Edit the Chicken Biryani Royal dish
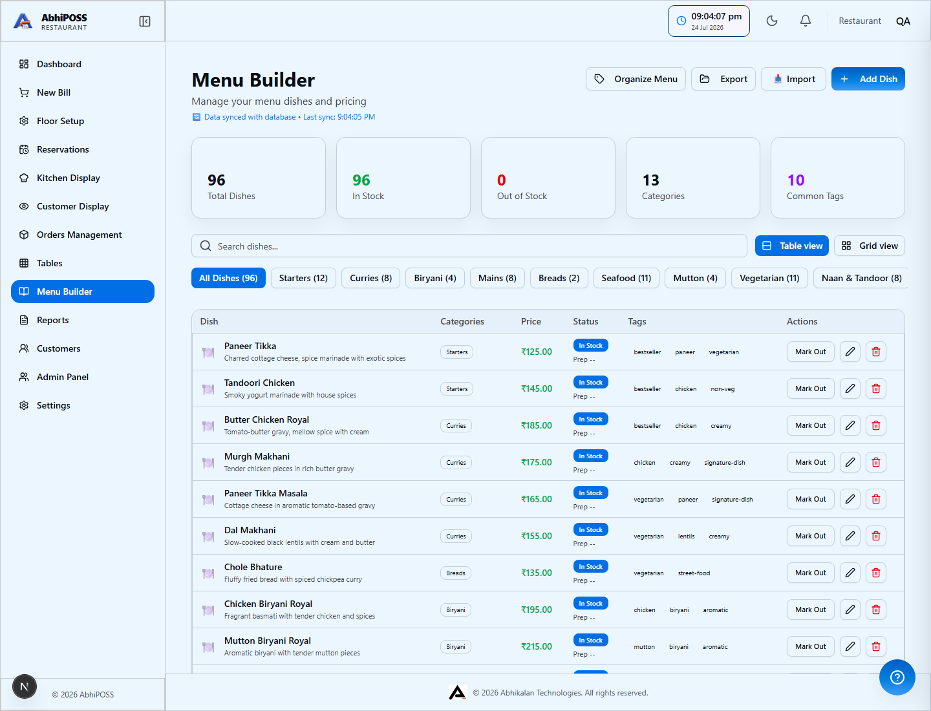This screenshot has width=931, height=711. pyautogui.click(x=850, y=610)
